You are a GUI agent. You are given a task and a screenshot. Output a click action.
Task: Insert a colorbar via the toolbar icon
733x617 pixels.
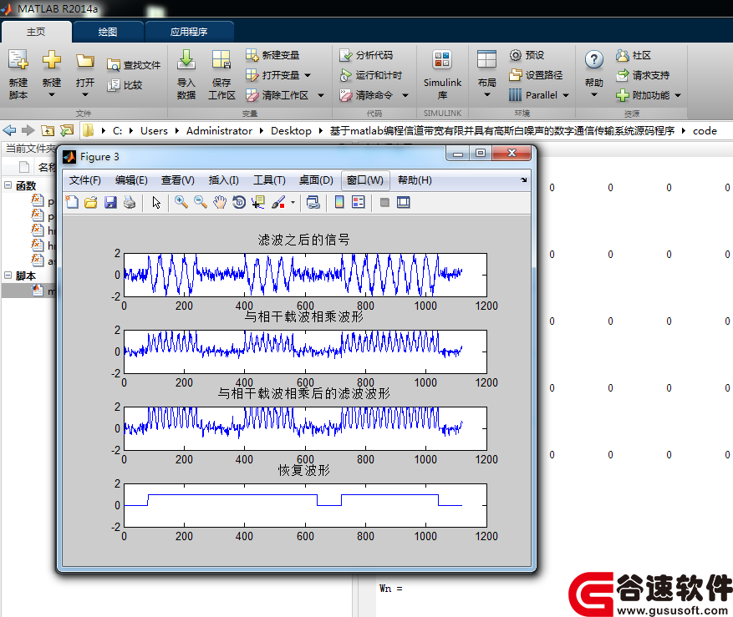(339, 202)
